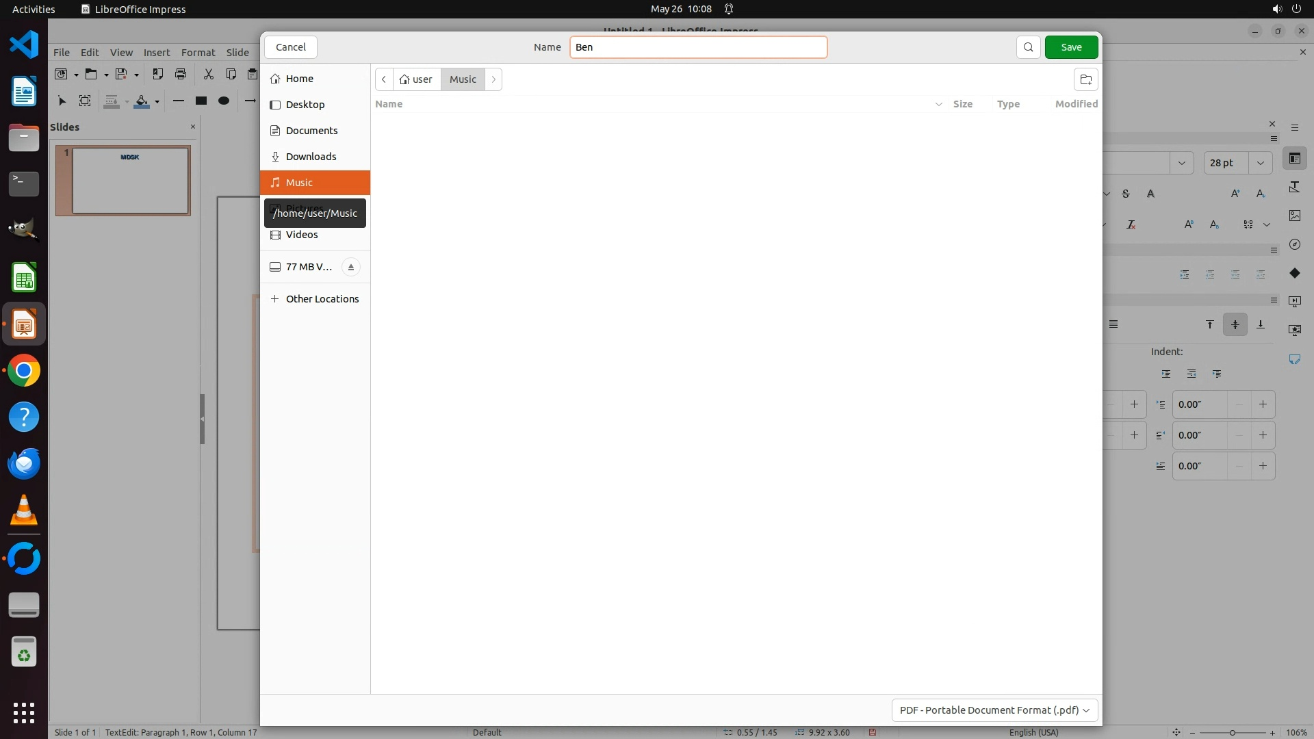1314x739 pixels.
Task: Expand Other Locations in the sidebar
Action: pos(322,299)
